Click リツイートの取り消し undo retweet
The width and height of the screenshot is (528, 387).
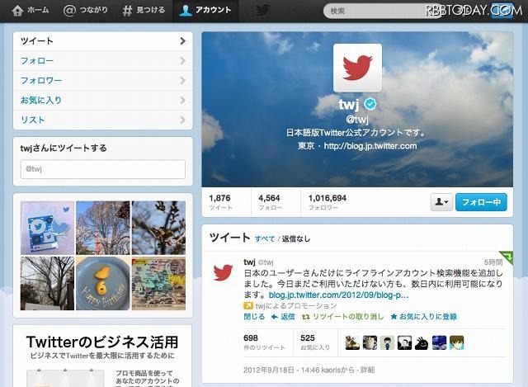point(343,317)
